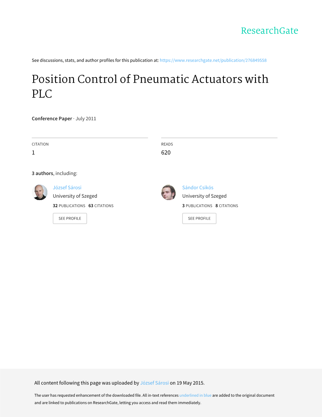Open the researchgate.net publication URL link
This screenshot has width=322, height=417.
click(213, 60)
